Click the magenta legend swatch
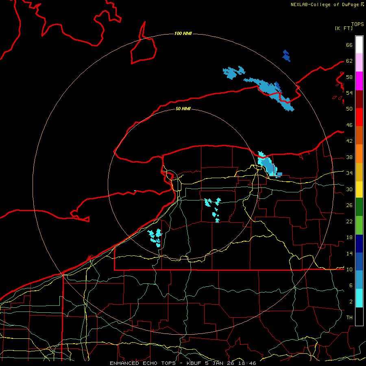The height and width of the screenshot is (366, 366). tap(359, 81)
